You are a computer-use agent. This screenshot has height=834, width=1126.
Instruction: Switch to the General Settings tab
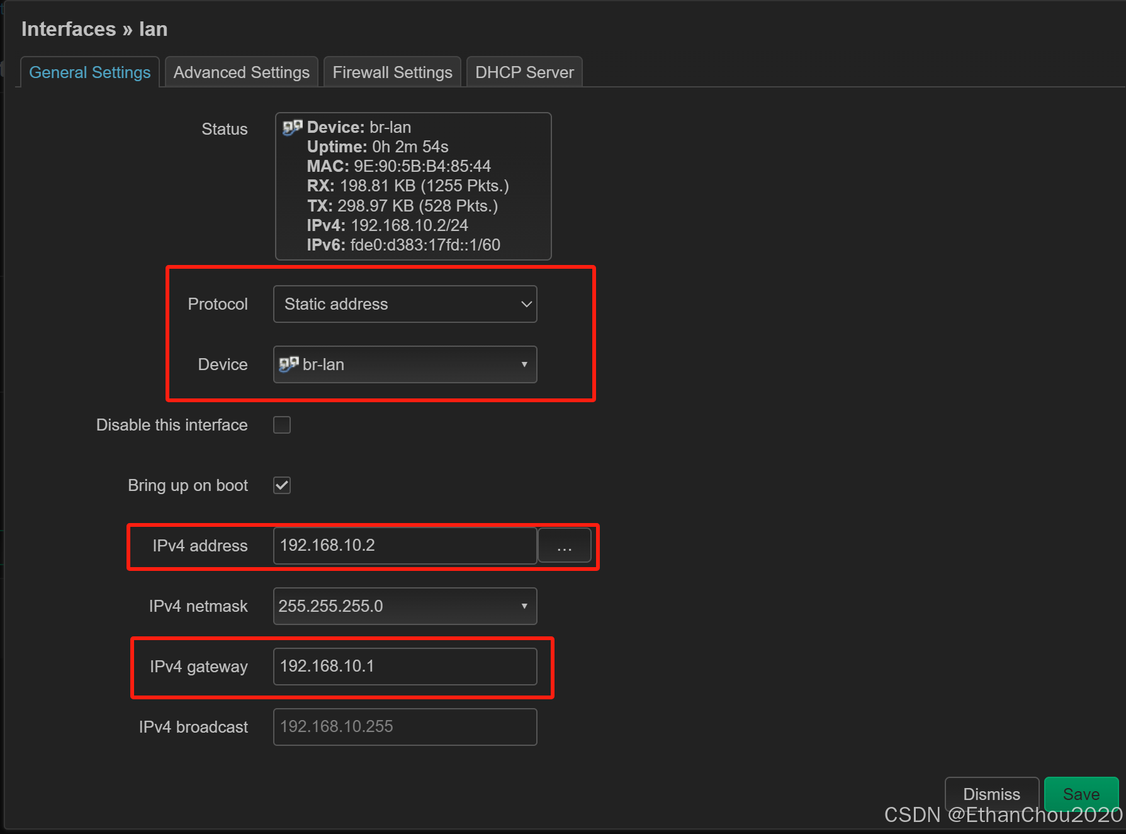[90, 72]
